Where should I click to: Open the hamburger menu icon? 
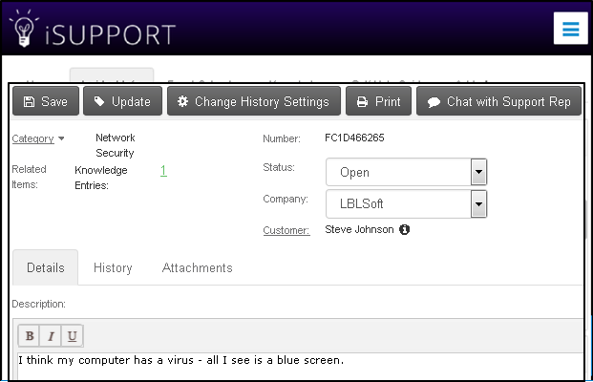tap(571, 29)
